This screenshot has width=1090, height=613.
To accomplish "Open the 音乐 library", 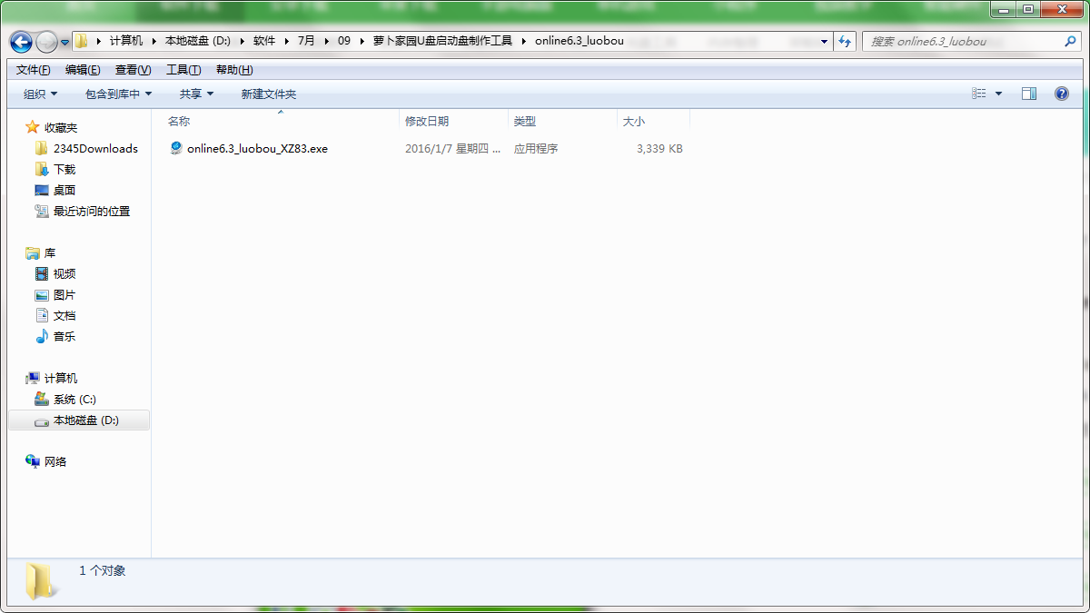I will [x=64, y=336].
